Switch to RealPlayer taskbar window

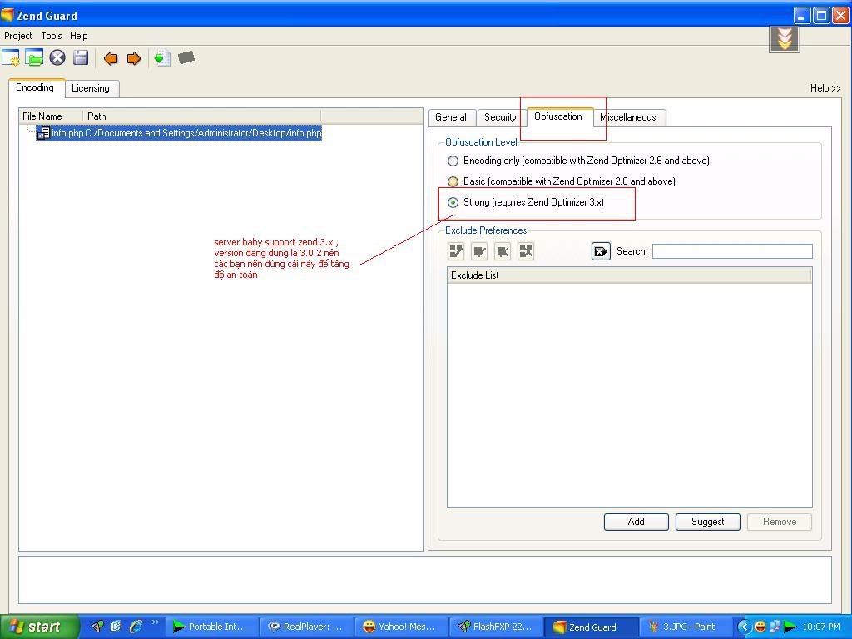[x=307, y=627]
